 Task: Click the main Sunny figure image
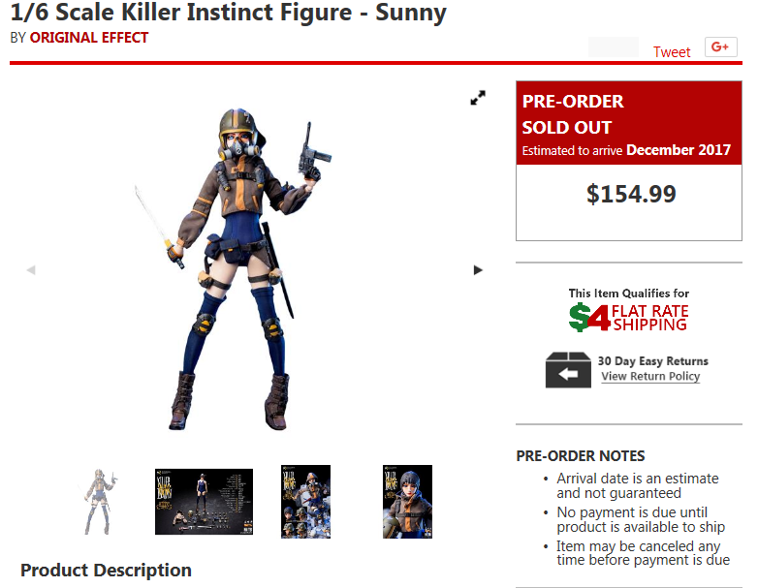[233, 268]
